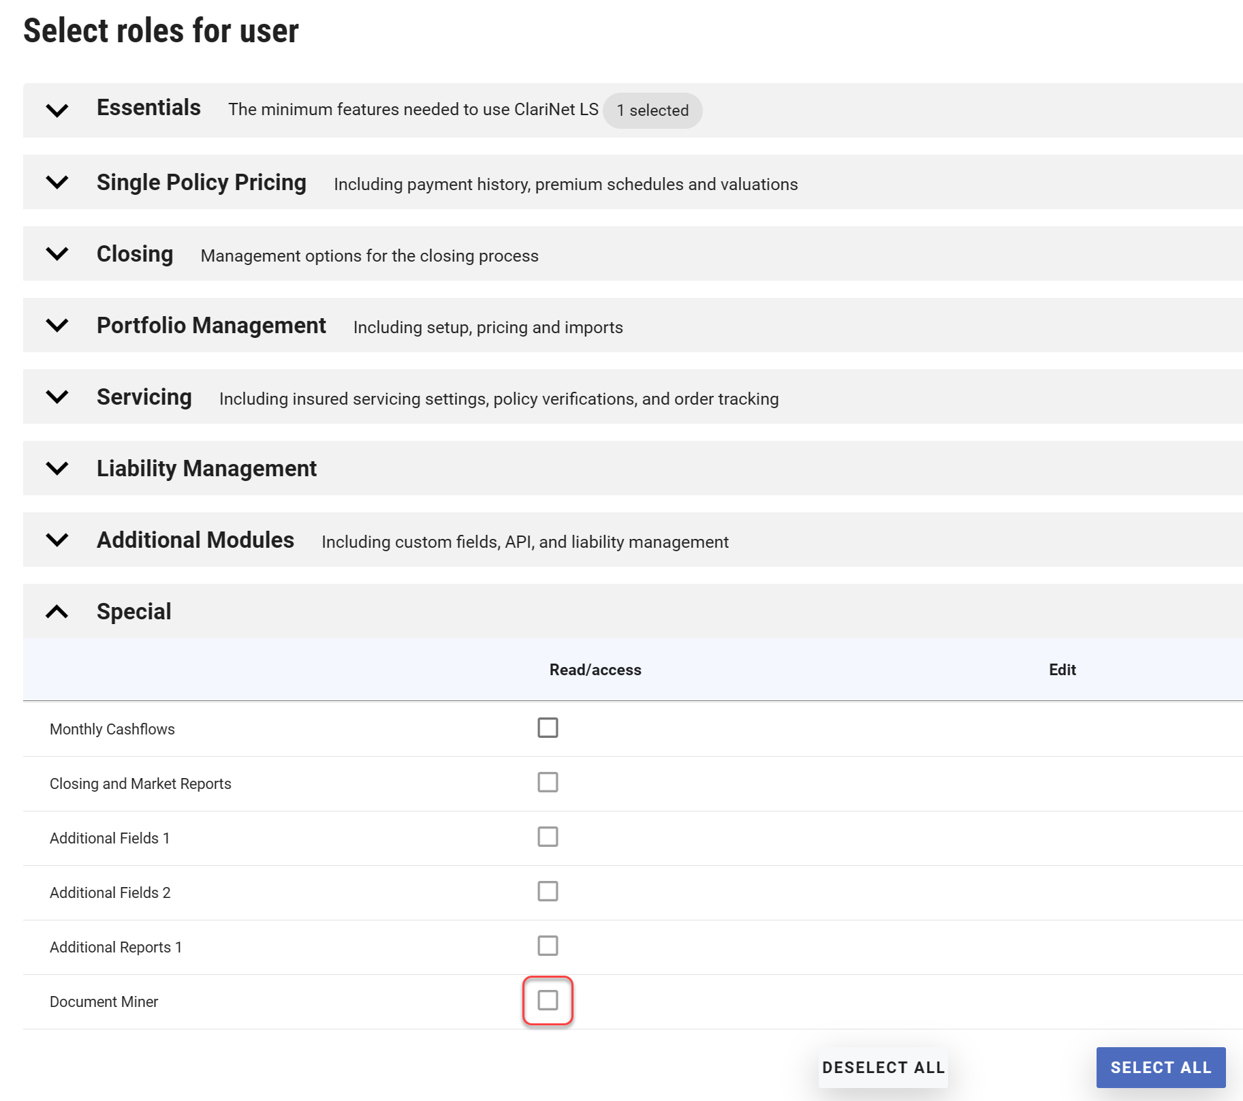This screenshot has height=1101, width=1243.
Task: Check the Document Miner checkbox
Action: point(548,1000)
